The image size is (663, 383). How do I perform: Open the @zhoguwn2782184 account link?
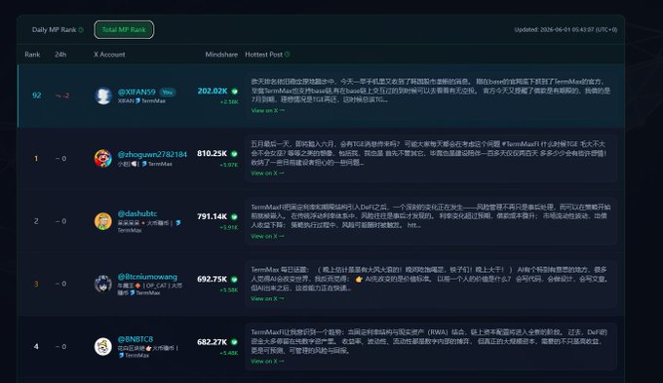pyautogui.click(x=152, y=154)
